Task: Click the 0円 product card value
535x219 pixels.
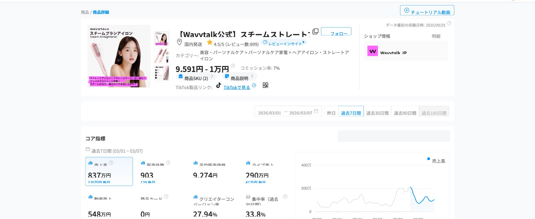Action: pyautogui.click(x=145, y=214)
